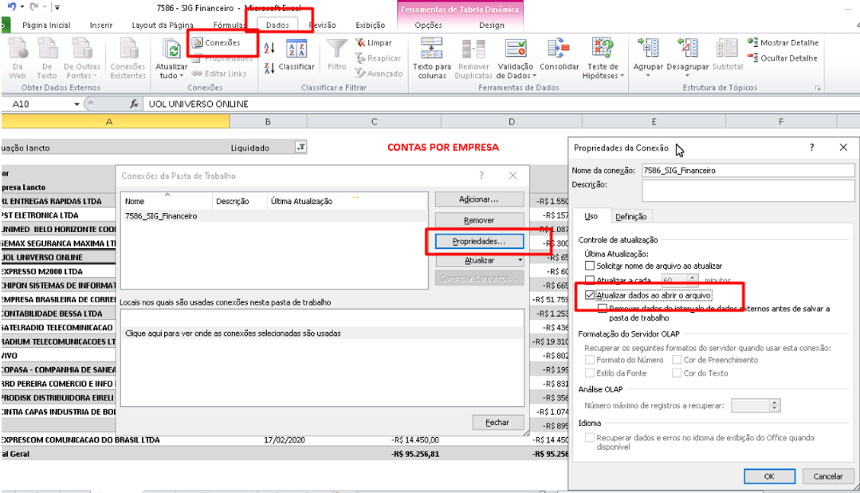Open the Design pivot table tab
The width and height of the screenshot is (860, 493).
(492, 26)
